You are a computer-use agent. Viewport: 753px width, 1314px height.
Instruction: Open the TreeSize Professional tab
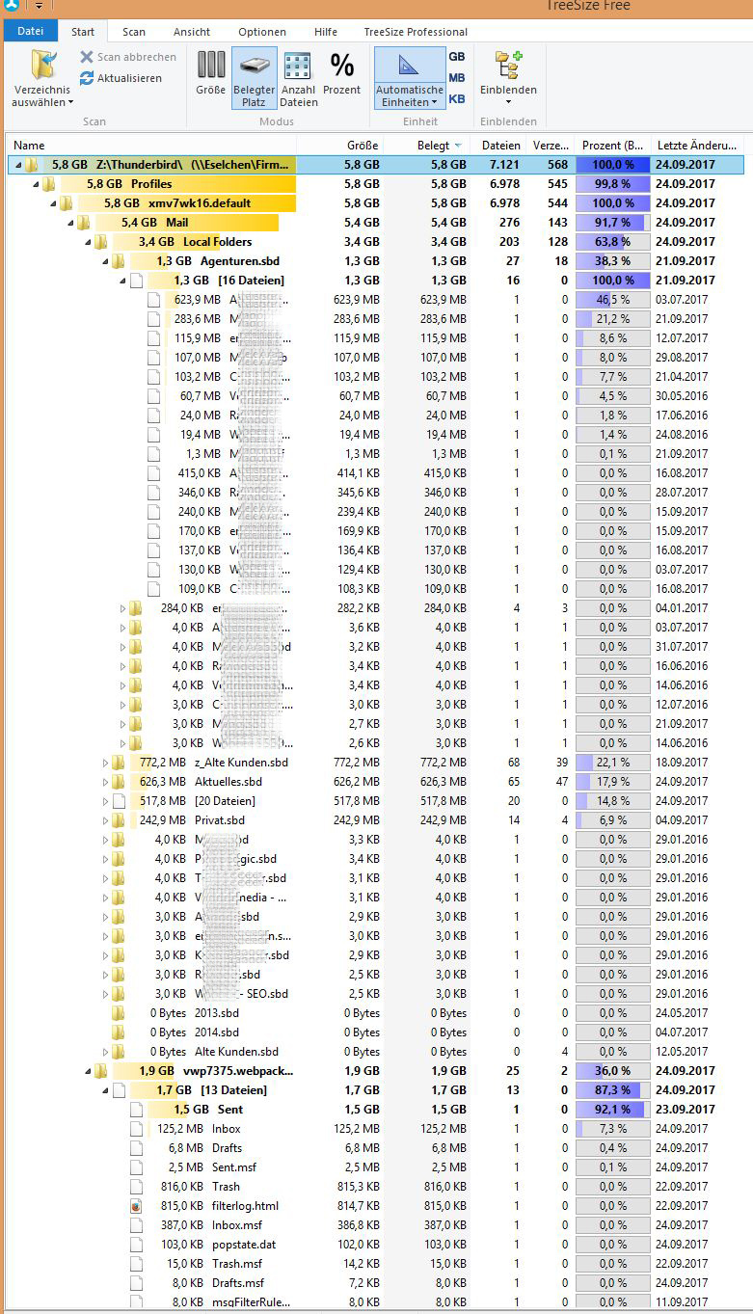(x=416, y=32)
